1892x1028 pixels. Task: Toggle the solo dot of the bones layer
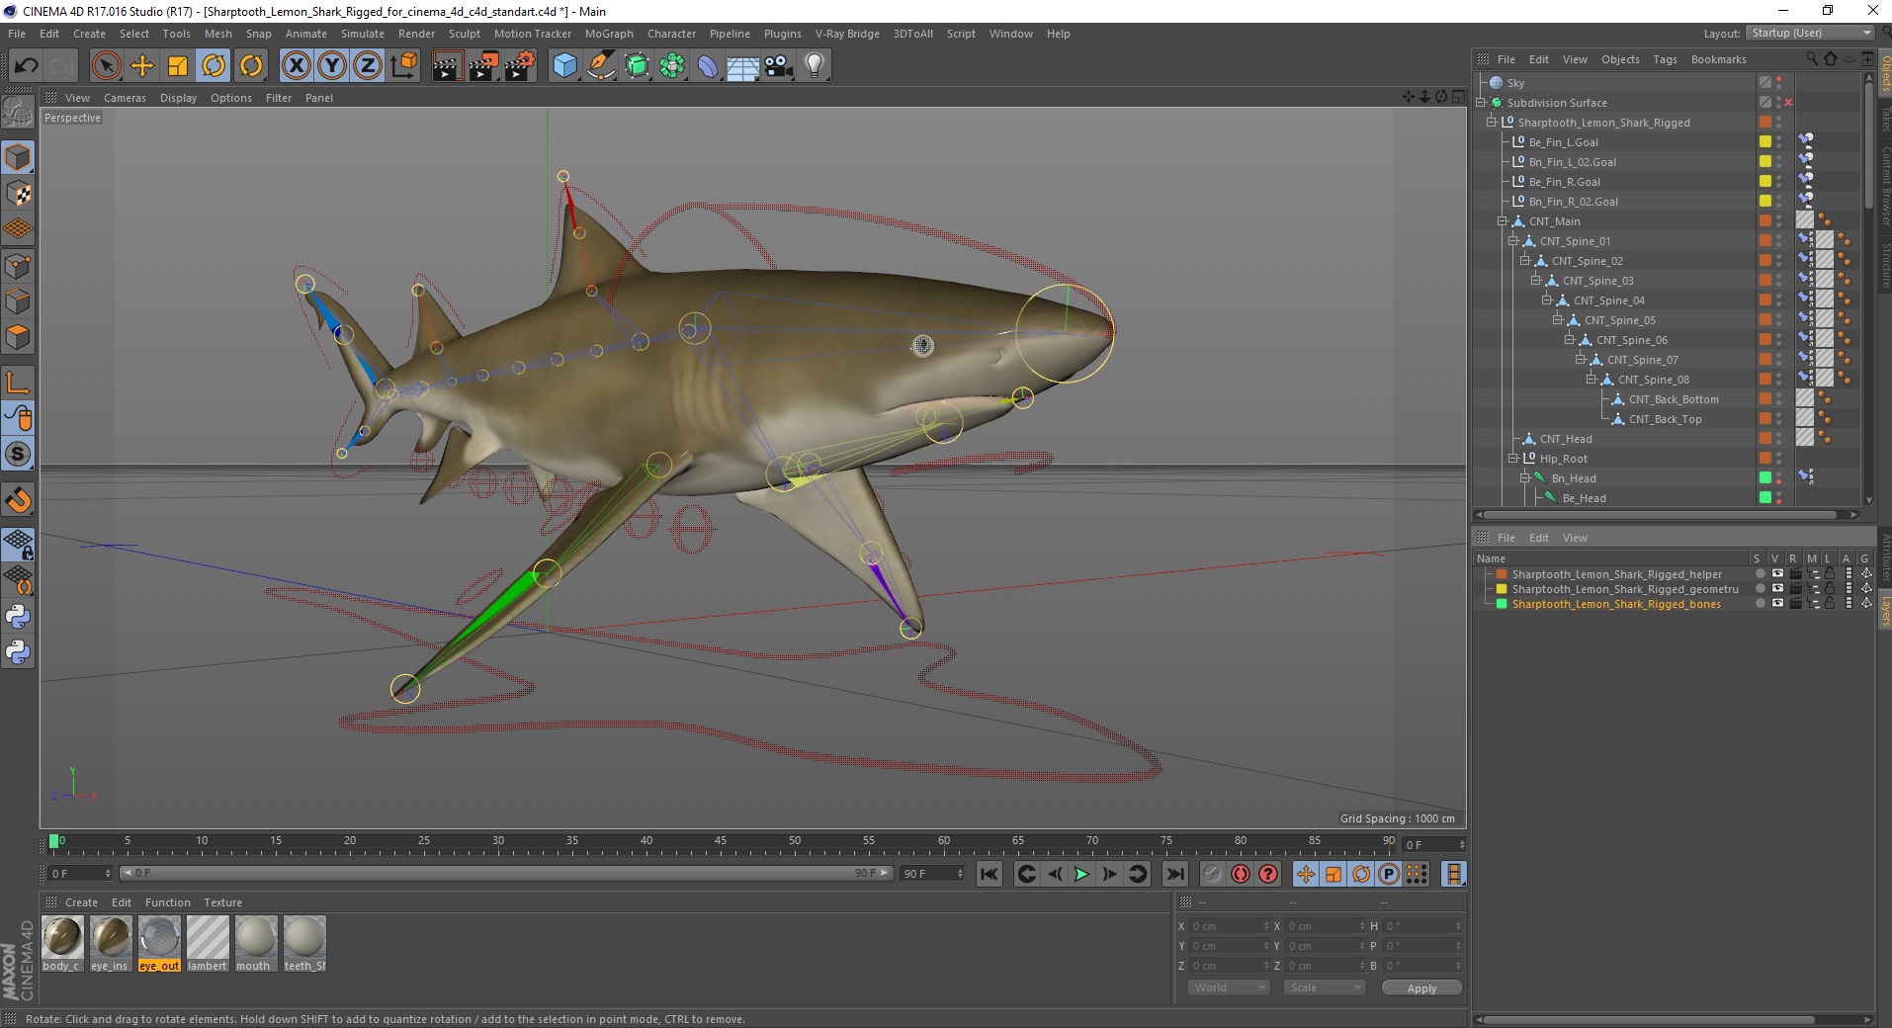pos(1760,604)
